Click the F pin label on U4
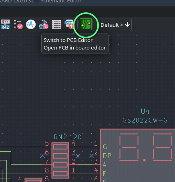 click(x=105, y=174)
